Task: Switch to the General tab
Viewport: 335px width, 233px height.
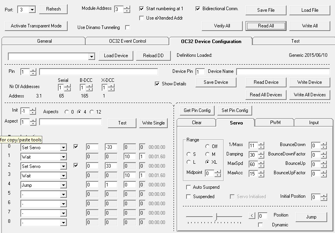Action: tap(44, 41)
